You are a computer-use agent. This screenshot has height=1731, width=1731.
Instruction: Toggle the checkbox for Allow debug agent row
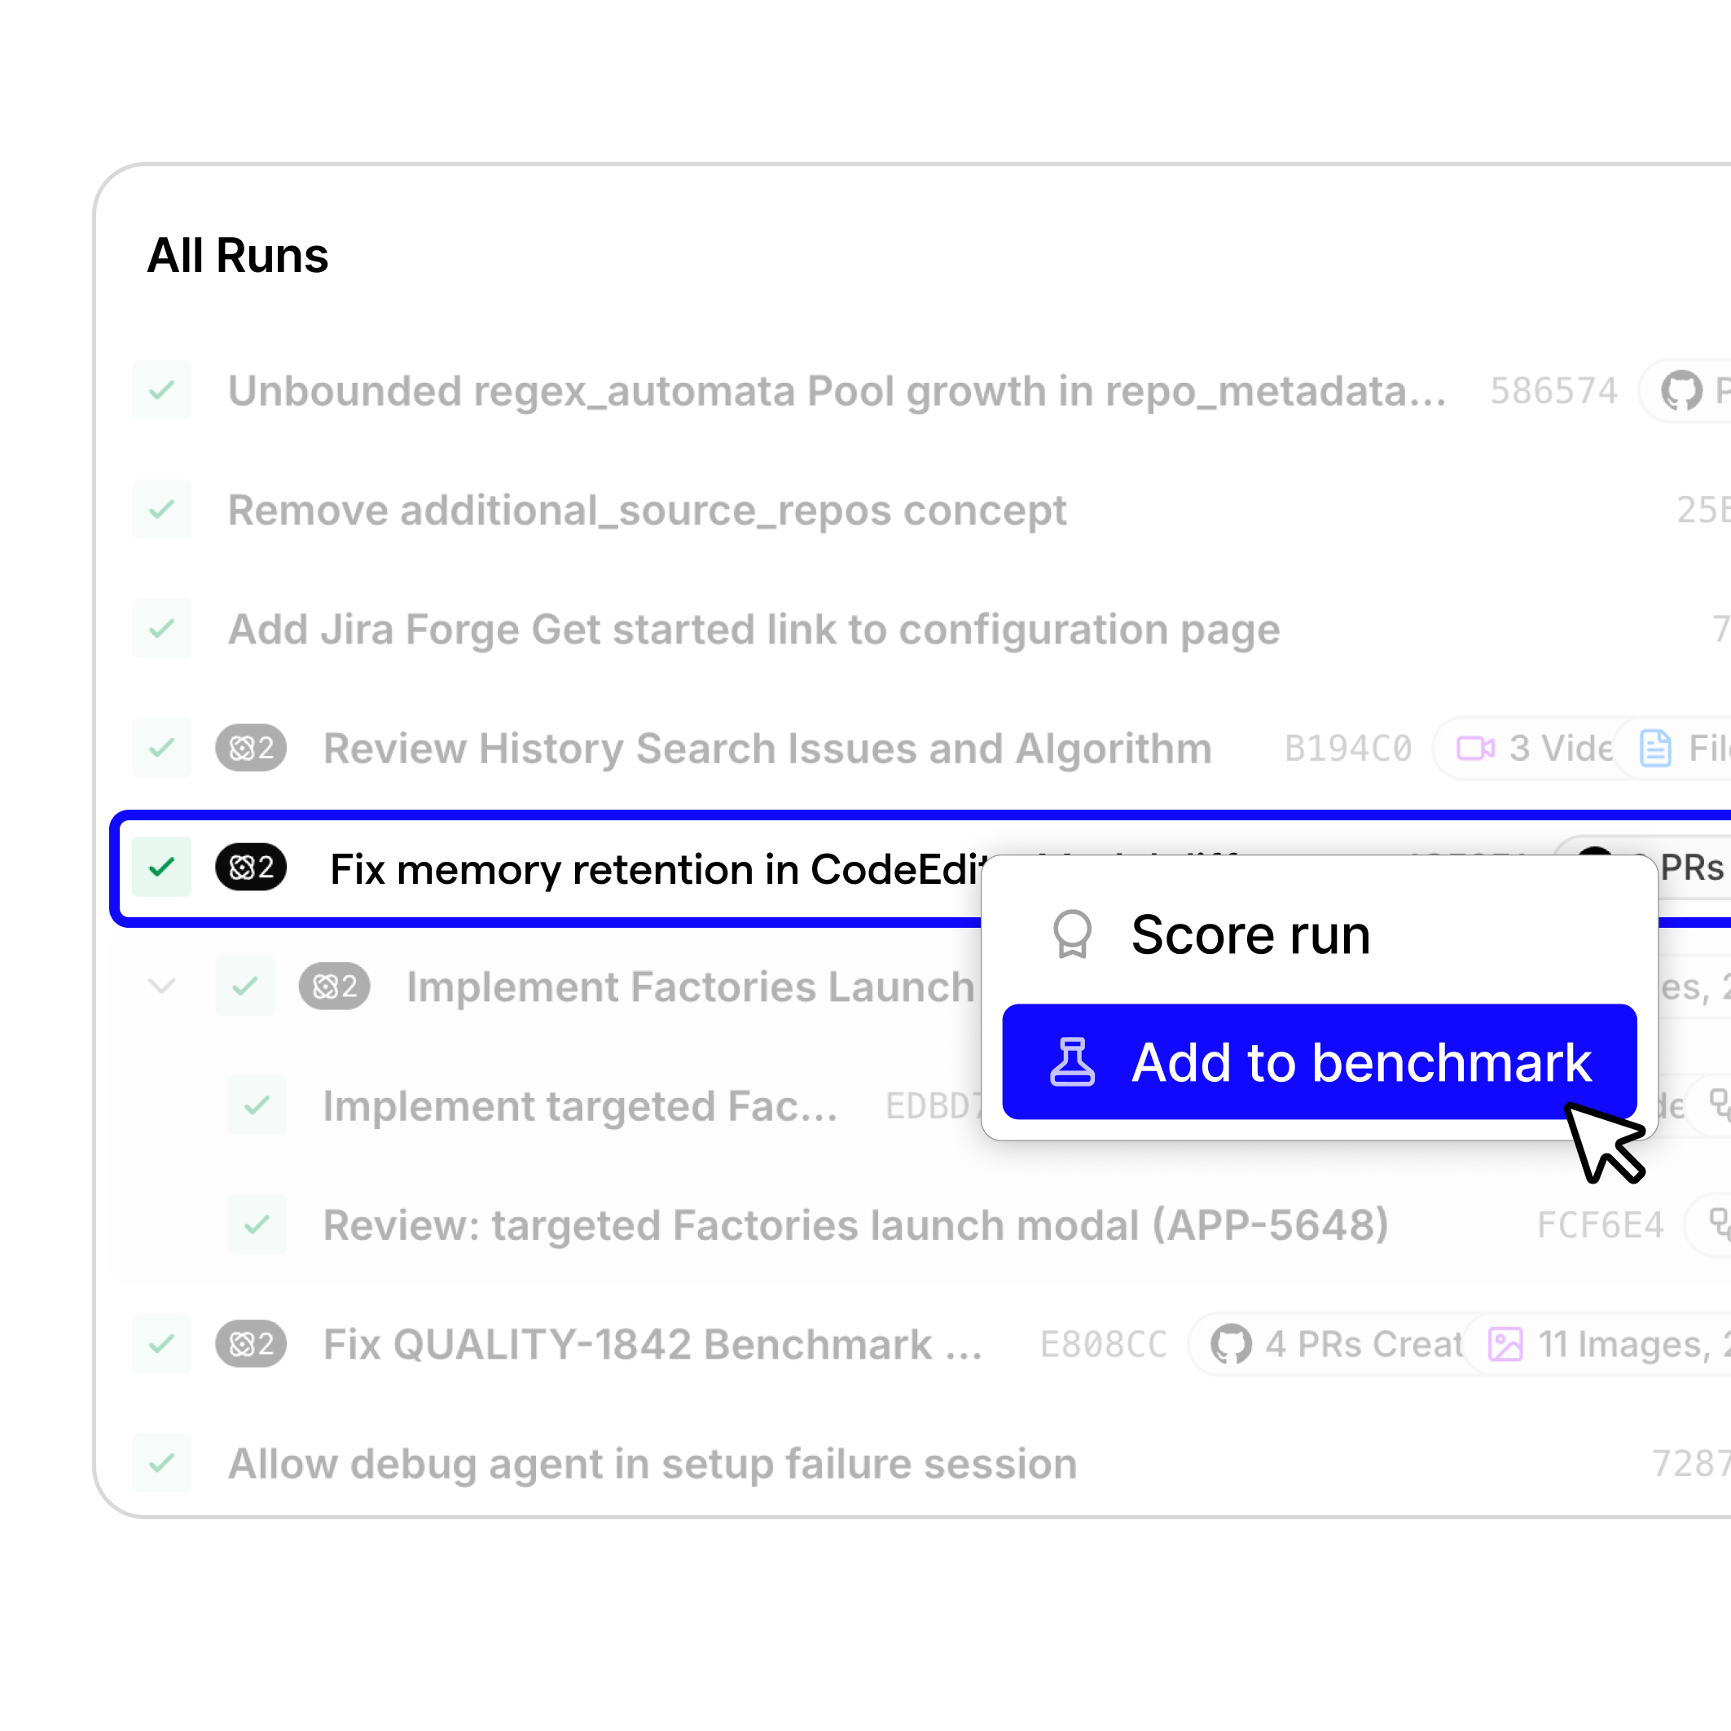click(x=161, y=1463)
